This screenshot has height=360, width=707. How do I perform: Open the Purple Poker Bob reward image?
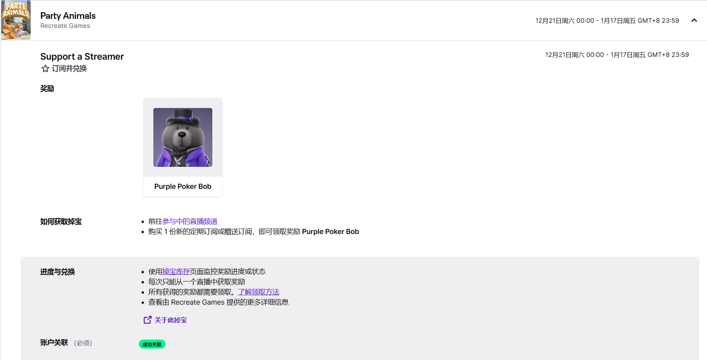click(183, 137)
